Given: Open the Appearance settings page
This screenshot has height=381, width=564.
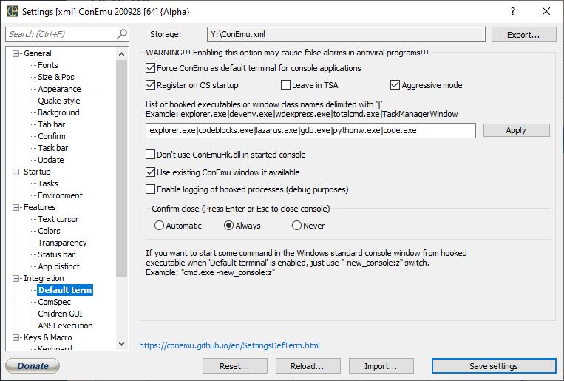Looking at the screenshot, I should (59, 89).
